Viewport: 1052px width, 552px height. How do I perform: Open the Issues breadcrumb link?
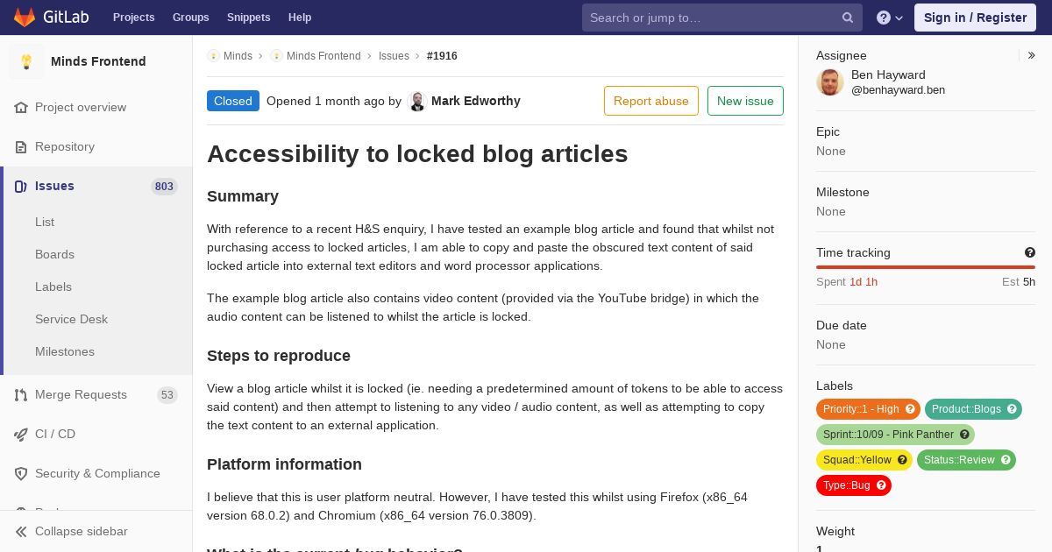click(x=394, y=56)
